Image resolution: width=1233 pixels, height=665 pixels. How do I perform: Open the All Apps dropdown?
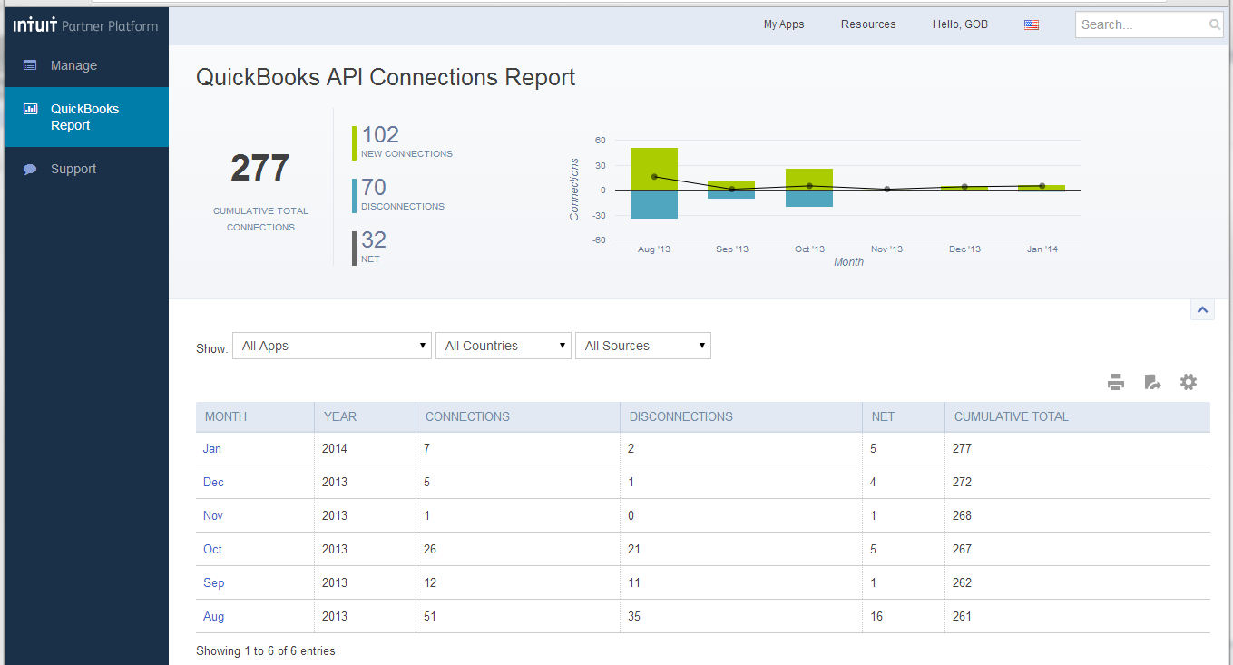pyautogui.click(x=332, y=346)
